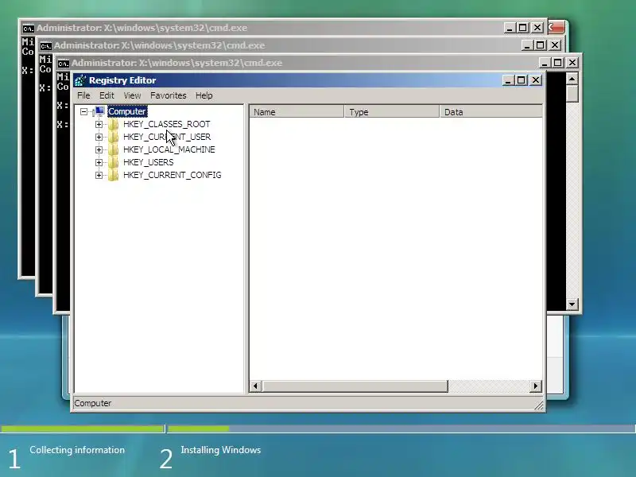Image resolution: width=636 pixels, height=477 pixels.
Task: Click the HKEY_CURRENT_CONFIG folder icon
Action: click(113, 175)
